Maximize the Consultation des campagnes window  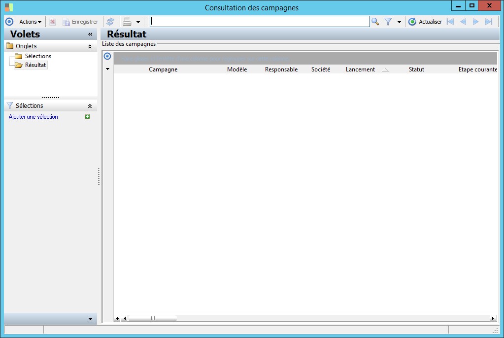(471, 5)
